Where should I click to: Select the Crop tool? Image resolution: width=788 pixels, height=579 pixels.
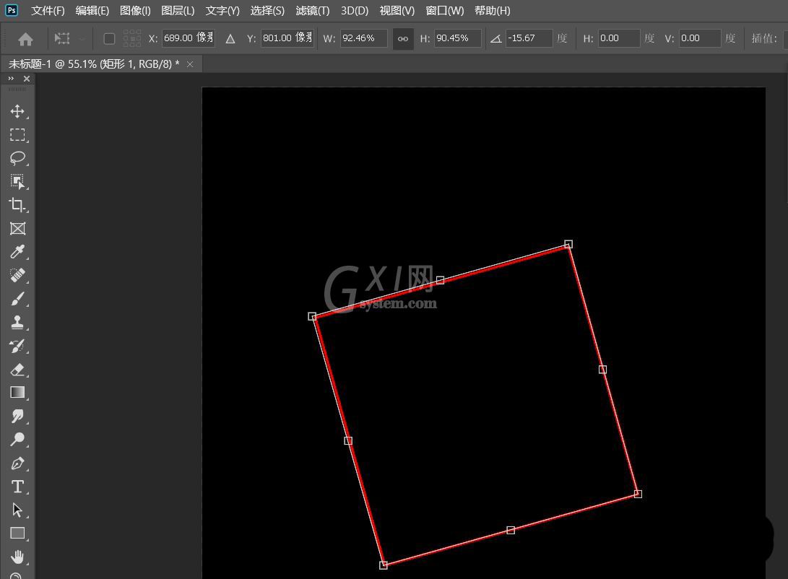[17, 205]
